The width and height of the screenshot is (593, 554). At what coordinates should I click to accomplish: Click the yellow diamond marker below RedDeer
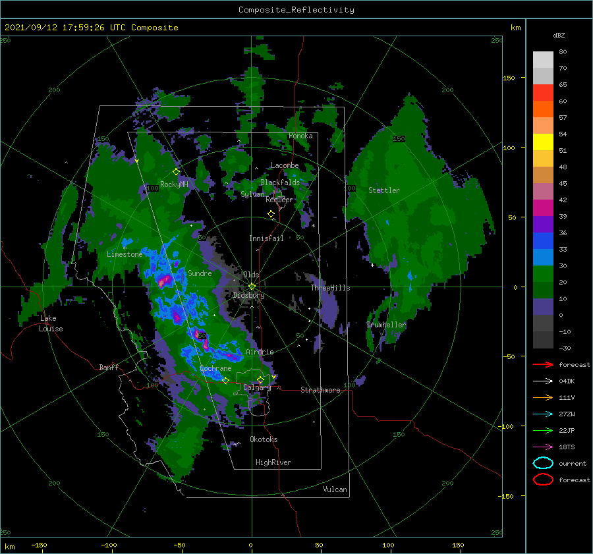271,214
